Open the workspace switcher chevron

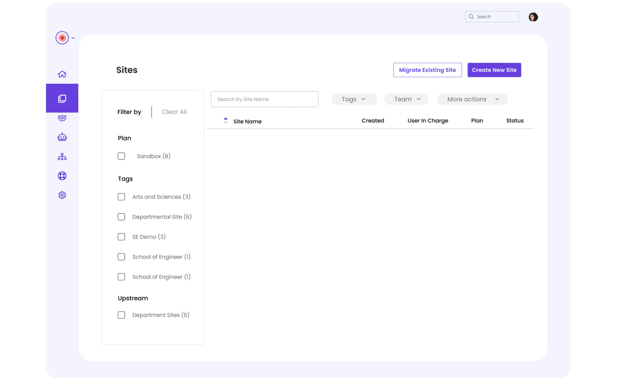pyautogui.click(x=73, y=38)
